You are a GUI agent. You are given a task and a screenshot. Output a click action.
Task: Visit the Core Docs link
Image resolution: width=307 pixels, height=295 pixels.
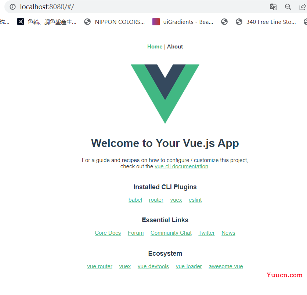pyautogui.click(x=108, y=233)
